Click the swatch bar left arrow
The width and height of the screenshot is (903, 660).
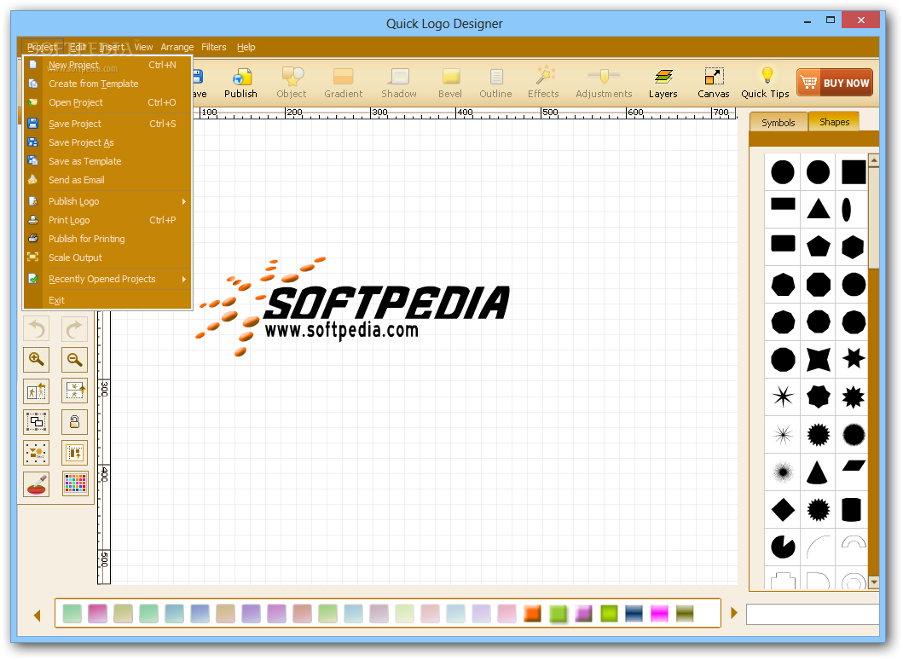tap(38, 616)
